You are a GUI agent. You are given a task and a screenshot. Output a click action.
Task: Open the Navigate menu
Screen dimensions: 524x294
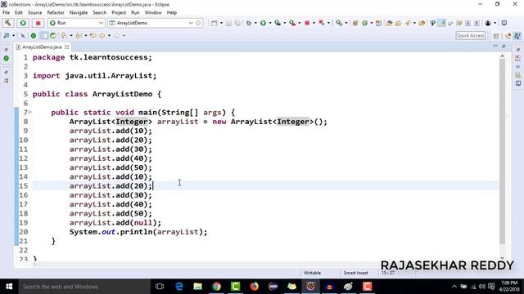[79, 13]
